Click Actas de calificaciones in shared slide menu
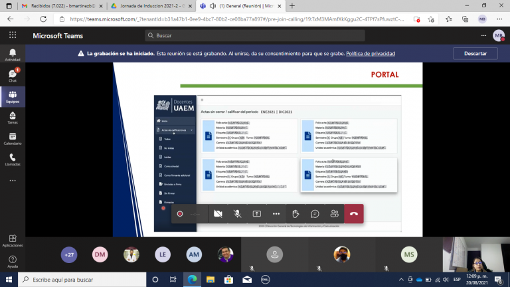Viewport: 510px width, 287px height. point(175,130)
